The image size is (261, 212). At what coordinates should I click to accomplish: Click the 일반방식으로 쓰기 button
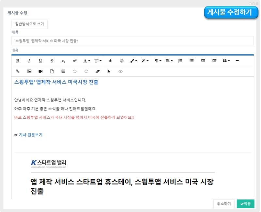click(29, 24)
